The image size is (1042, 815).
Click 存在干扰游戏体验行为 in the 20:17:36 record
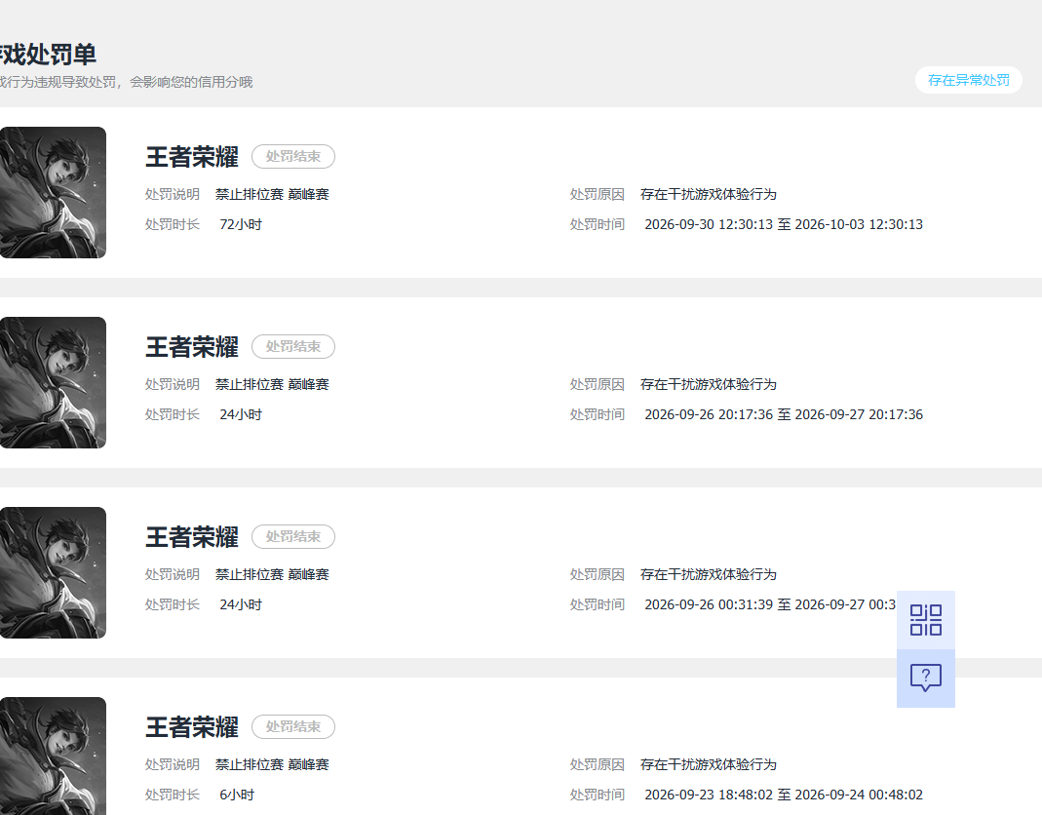[x=709, y=384]
